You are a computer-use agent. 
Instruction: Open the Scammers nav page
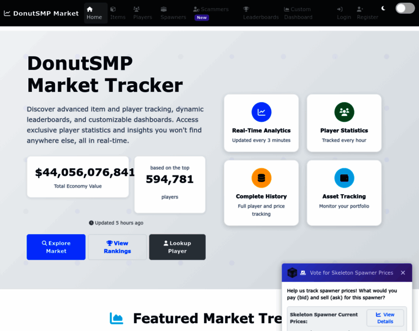(211, 13)
